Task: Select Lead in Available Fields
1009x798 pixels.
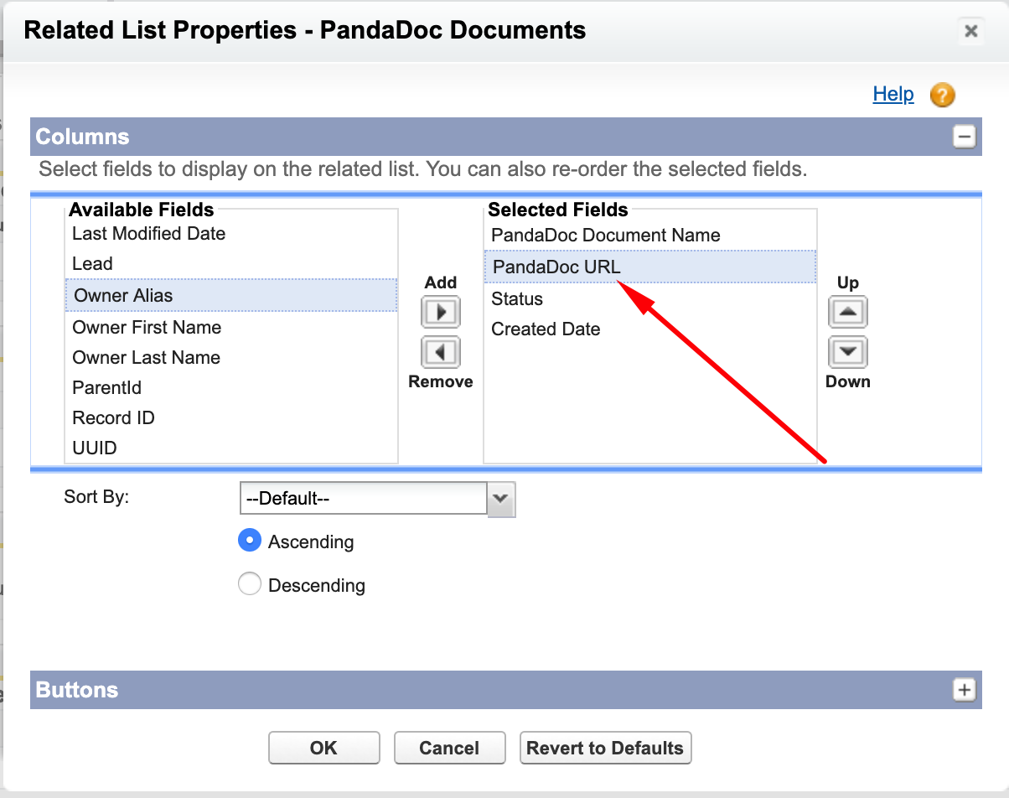Action: tap(231, 264)
